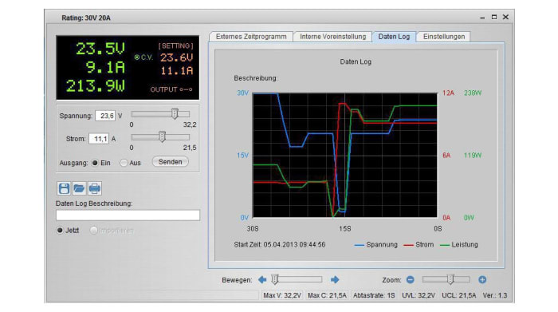
Task: Click the Zoom slider handle
Action: (x=450, y=279)
